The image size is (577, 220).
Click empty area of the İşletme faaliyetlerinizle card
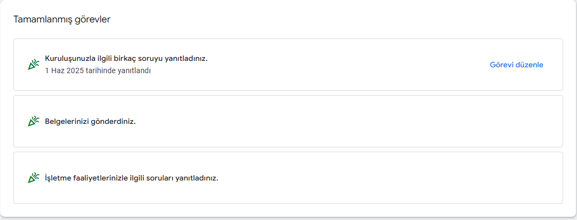tap(368, 178)
